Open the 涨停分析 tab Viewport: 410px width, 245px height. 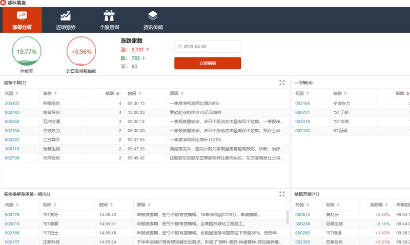coord(22,20)
